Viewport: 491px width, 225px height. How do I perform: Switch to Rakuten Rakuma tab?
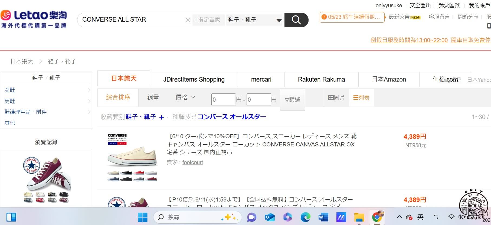[321, 79]
